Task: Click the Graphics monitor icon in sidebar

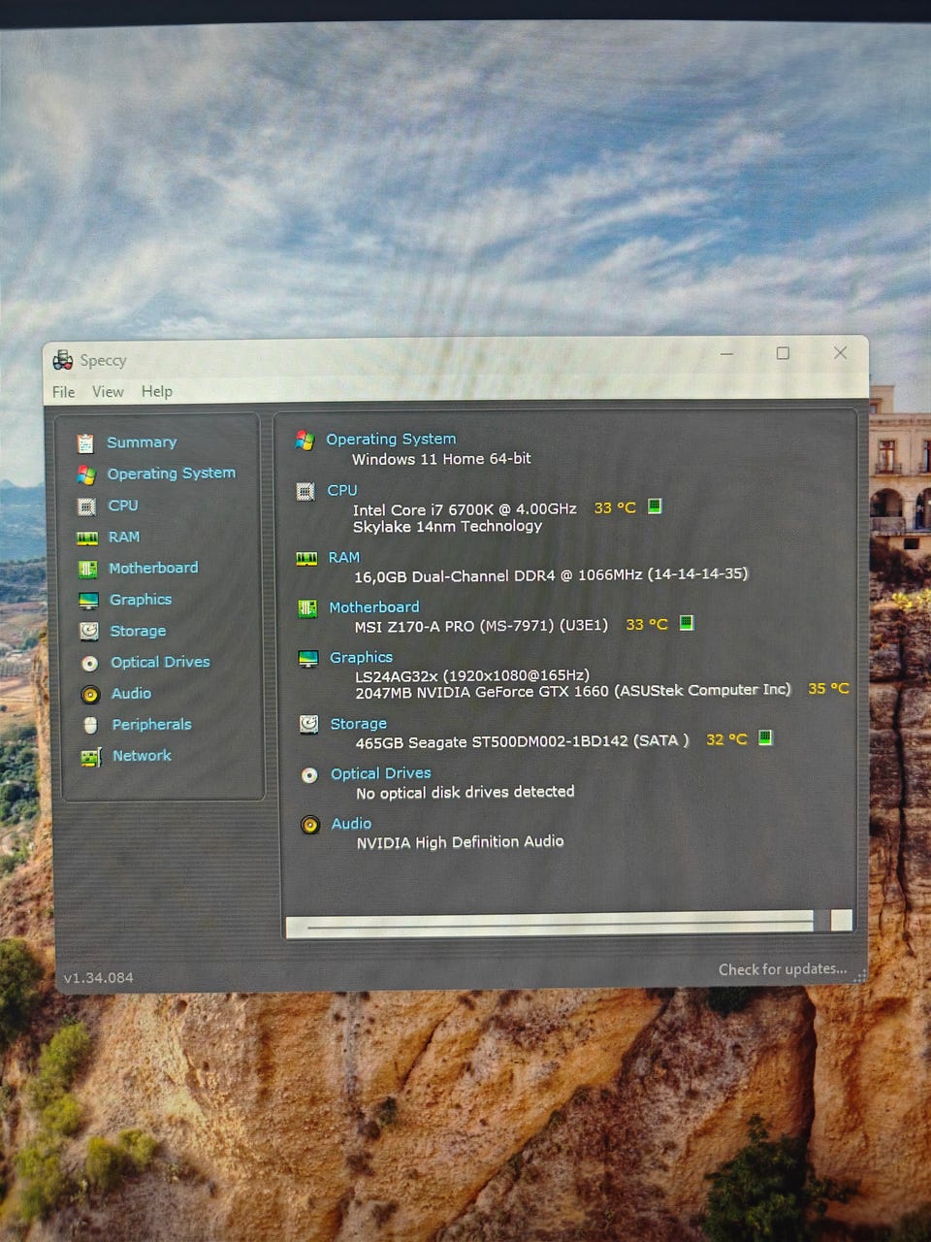Action: (88, 601)
